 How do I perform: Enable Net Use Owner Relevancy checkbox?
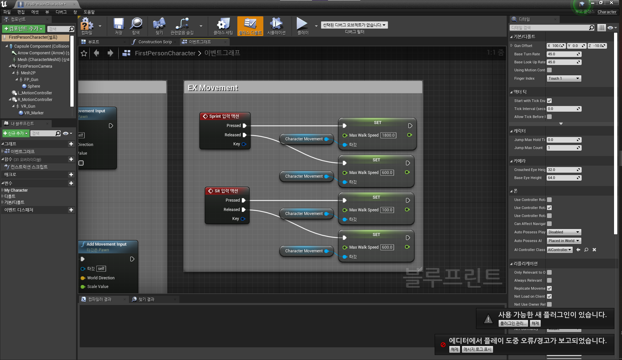pyautogui.click(x=549, y=304)
